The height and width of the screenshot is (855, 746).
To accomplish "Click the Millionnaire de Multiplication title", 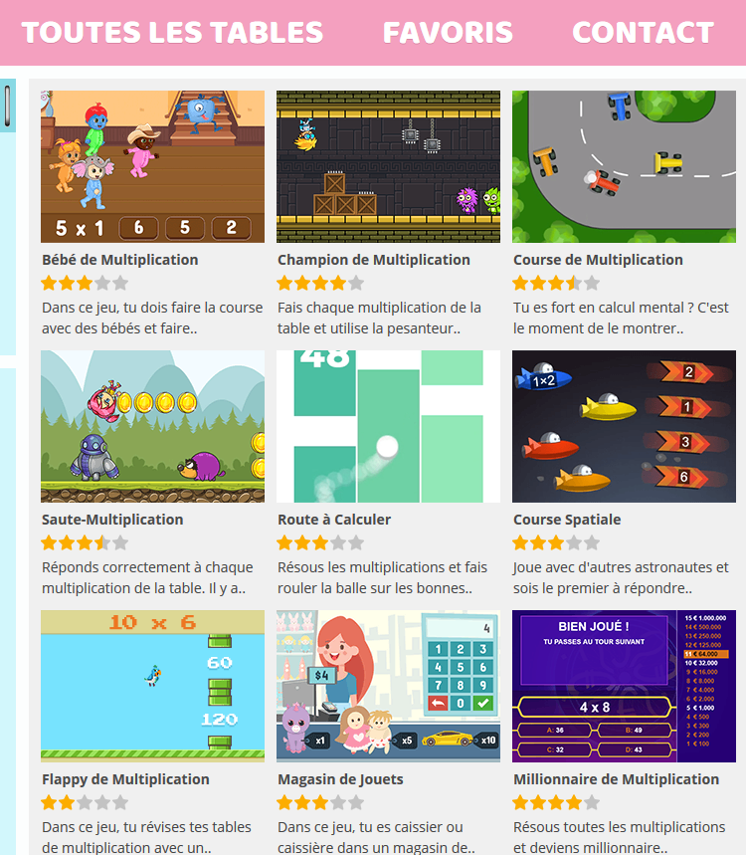I will pyautogui.click(x=617, y=779).
